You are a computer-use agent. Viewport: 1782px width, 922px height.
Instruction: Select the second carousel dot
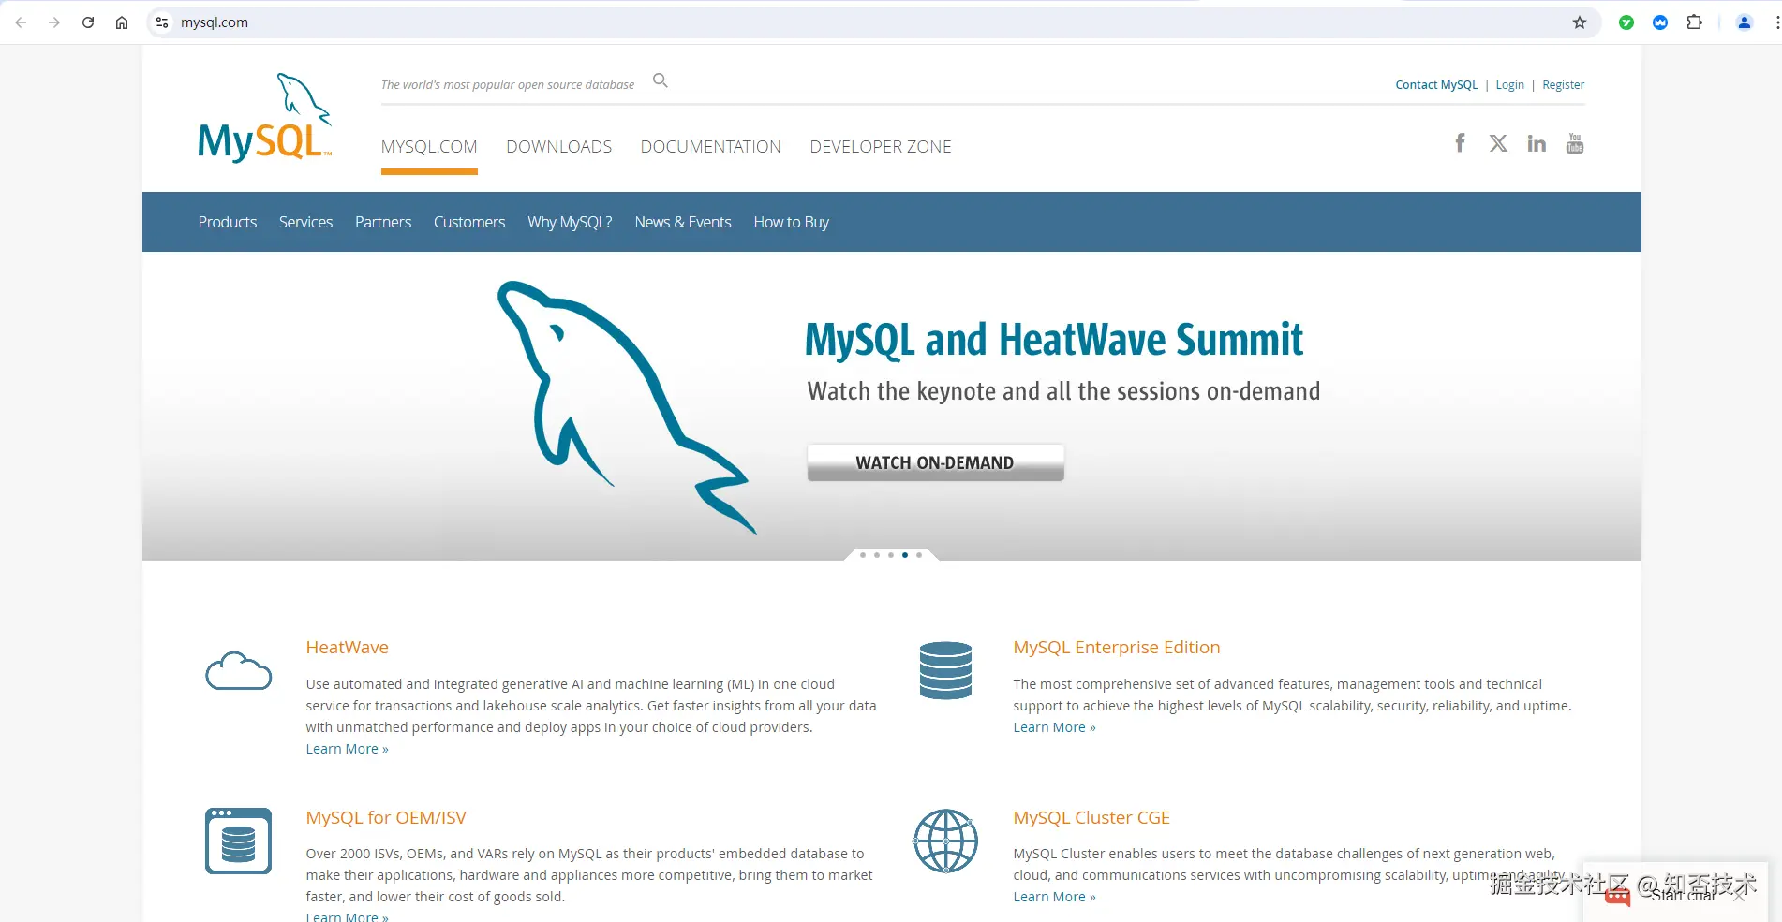tap(877, 555)
